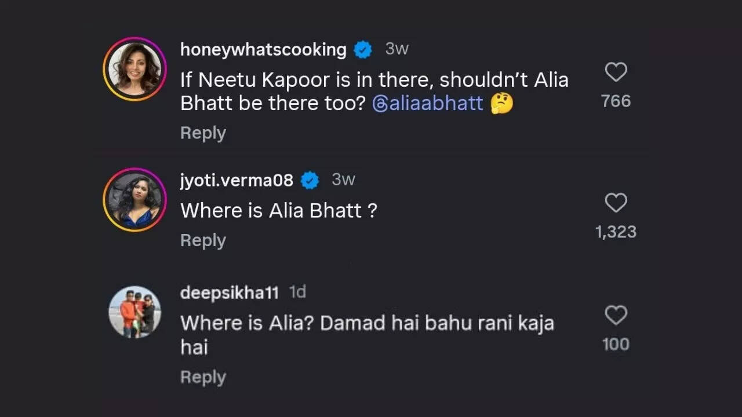Open deepsikha11's profile thumbnail
Viewport: 742px width, 417px height.
pos(134,312)
